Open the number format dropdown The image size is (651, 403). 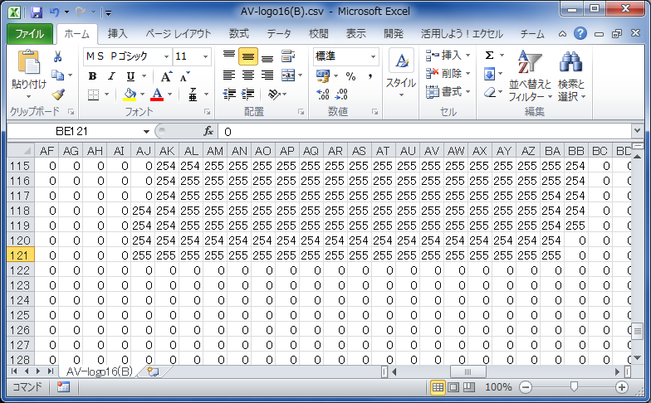(x=373, y=56)
